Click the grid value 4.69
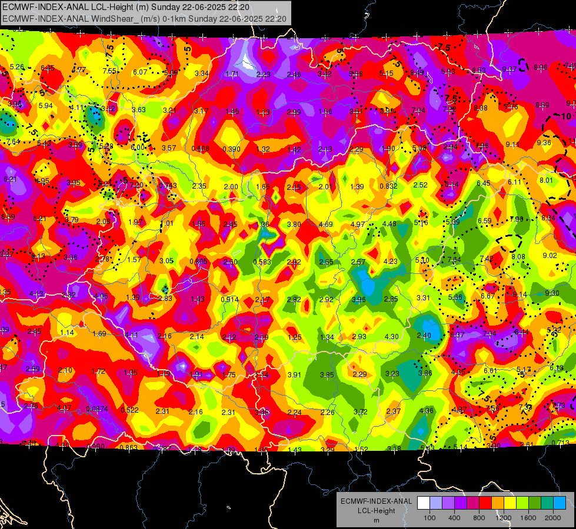Viewport: 576px width, 529px height. pos(325,224)
